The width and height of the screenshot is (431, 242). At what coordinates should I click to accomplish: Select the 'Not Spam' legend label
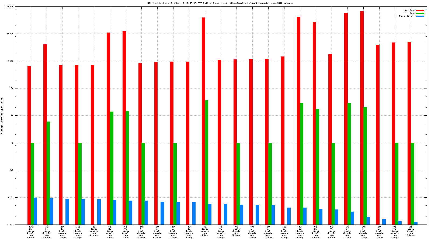pyautogui.click(x=409, y=10)
